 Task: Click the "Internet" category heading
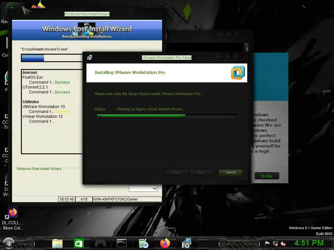coord(30,73)
